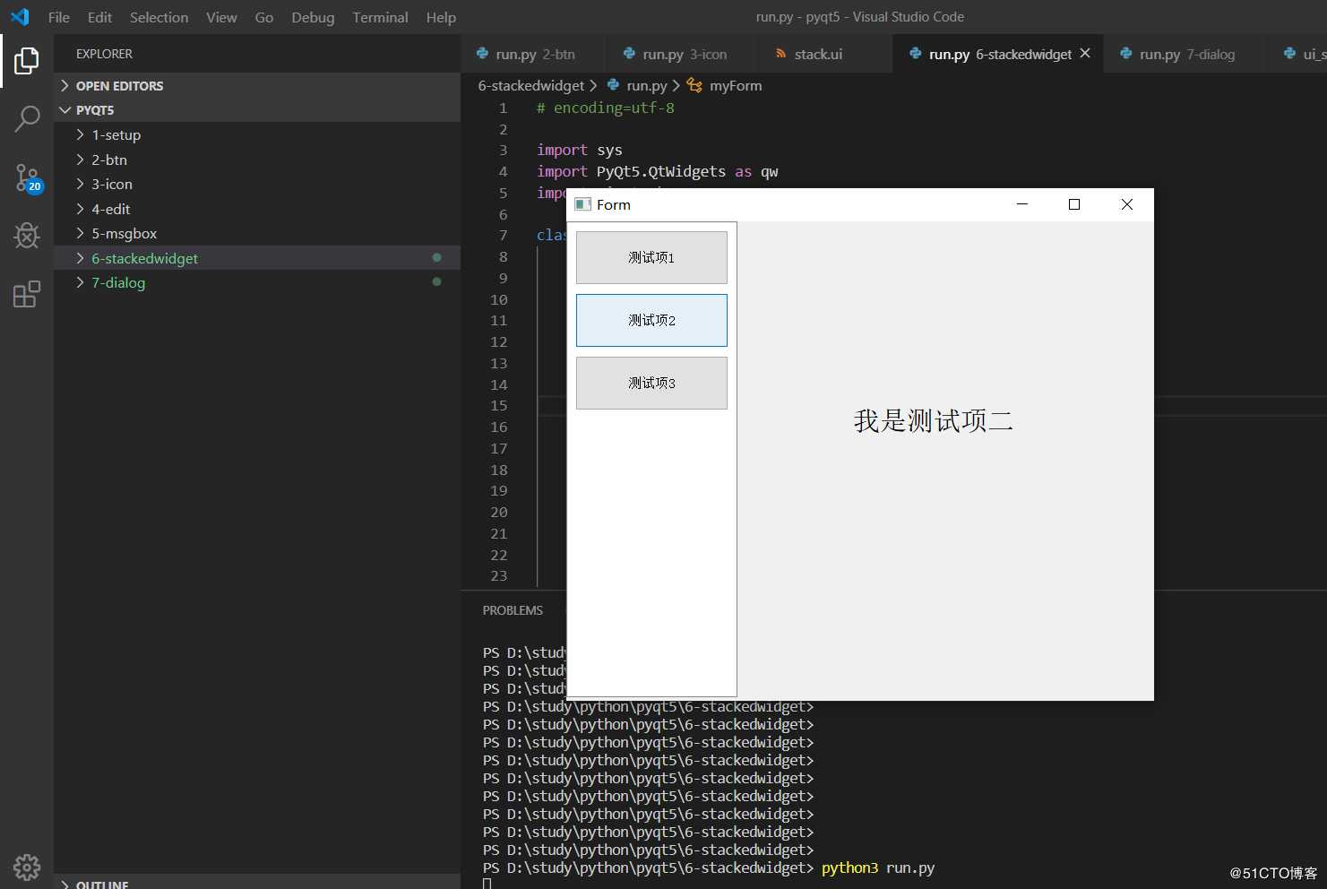The height and width of the screenshot is (889, 1327).
Task: Click the import PyQt5.QtWidgets line
Action: (658, 171)
